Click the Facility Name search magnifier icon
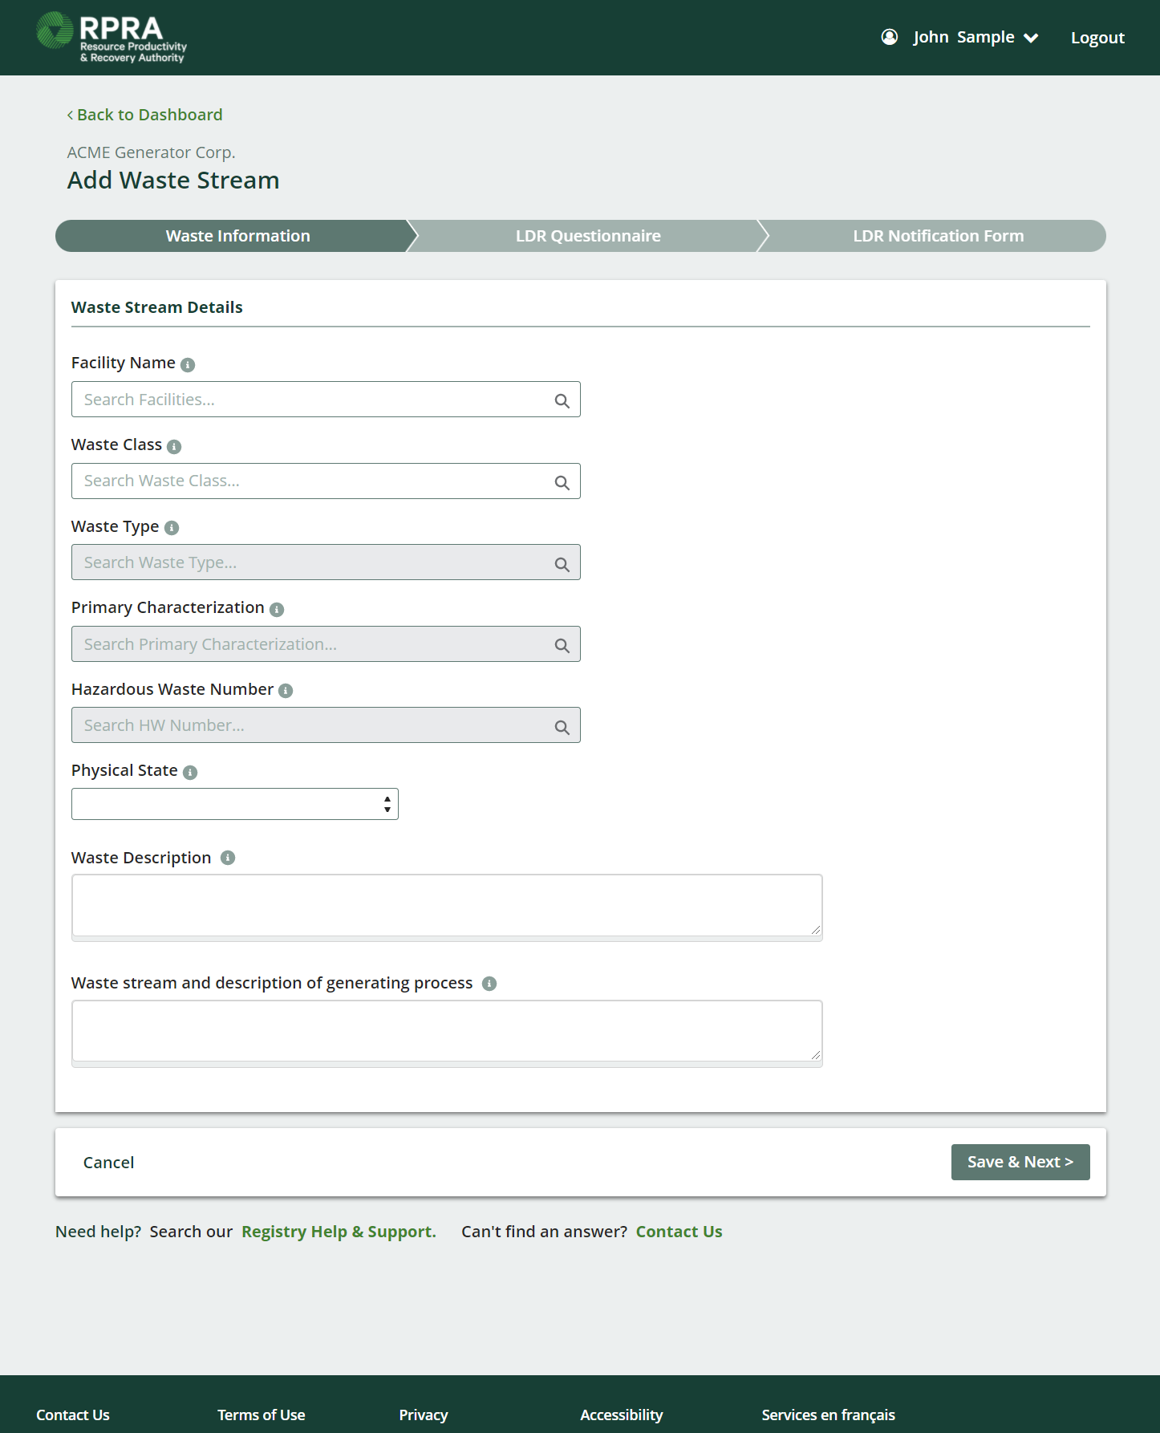The image size is (1160, 1433). tap(562, 401)
